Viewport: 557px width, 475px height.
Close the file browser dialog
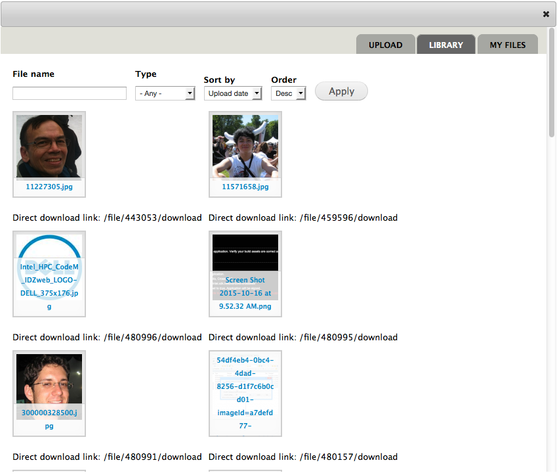point(546,14)
